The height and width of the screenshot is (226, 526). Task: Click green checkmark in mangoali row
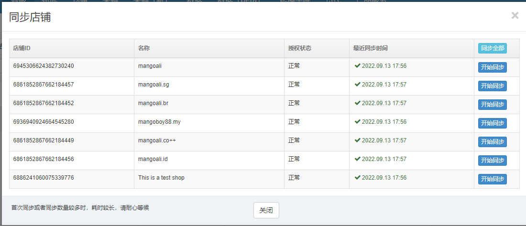click(357, 66)
